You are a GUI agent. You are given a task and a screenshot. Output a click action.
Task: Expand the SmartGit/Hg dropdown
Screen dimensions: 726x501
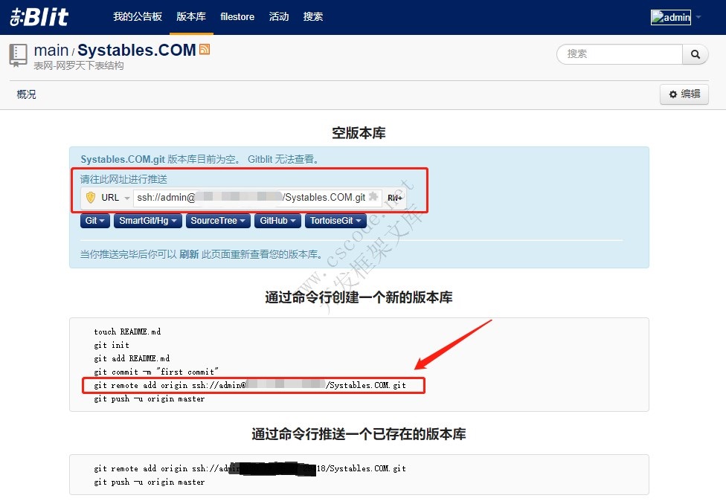point(148,221)
